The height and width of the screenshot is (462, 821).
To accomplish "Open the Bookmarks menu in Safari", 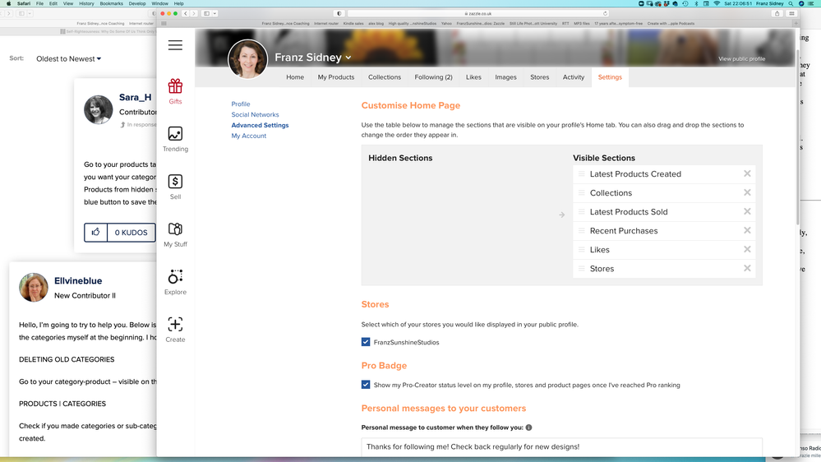I will tap(111, 3).
